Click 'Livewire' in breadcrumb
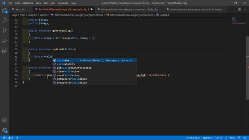Viewport: 249px width, 140px height. point(32,15)
